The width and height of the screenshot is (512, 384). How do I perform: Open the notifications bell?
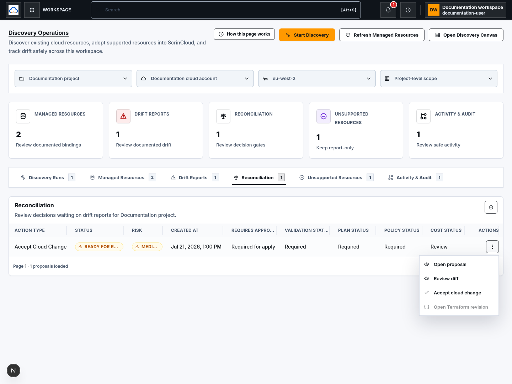pos(388,10)
